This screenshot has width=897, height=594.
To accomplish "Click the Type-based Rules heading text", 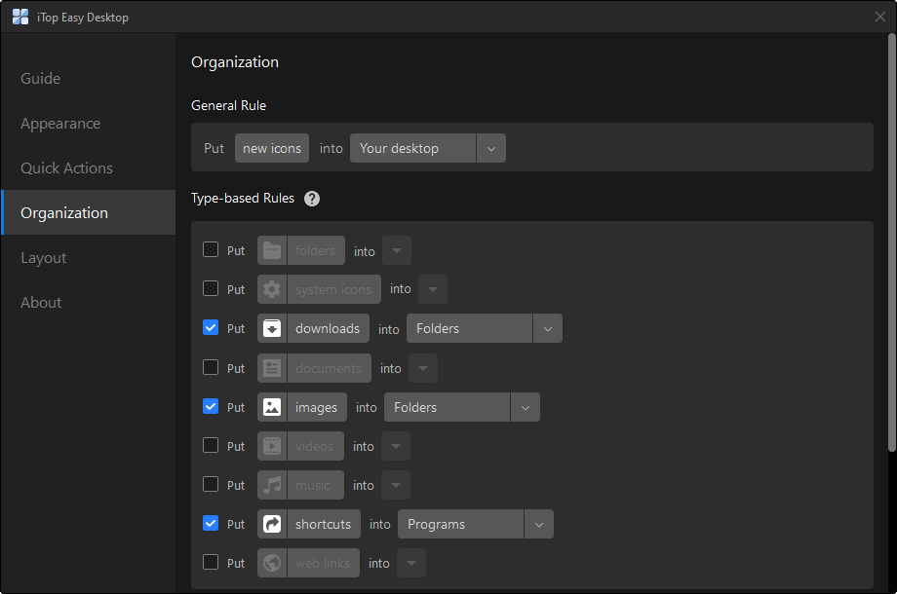I will point(243,199).
